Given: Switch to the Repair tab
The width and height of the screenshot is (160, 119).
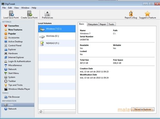Looking at the screenshot, I should point(103,24).
